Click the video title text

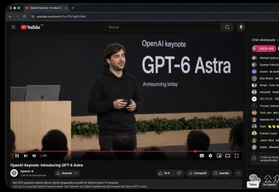[x=47, y=165]
